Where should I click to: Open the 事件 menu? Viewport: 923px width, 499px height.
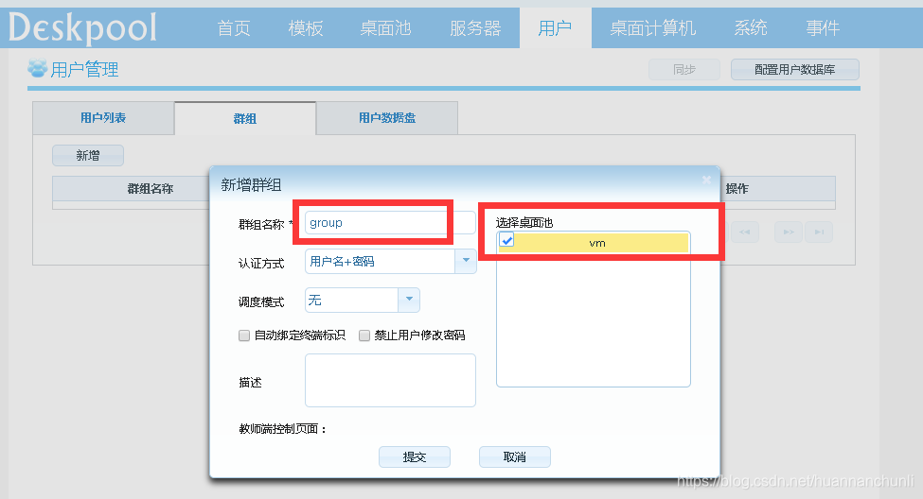point(823,27)
